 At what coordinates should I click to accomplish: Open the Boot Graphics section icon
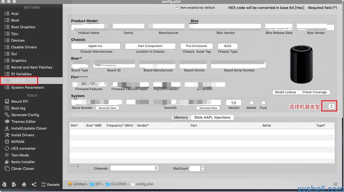pyautogui.click(x=7, y=27)
